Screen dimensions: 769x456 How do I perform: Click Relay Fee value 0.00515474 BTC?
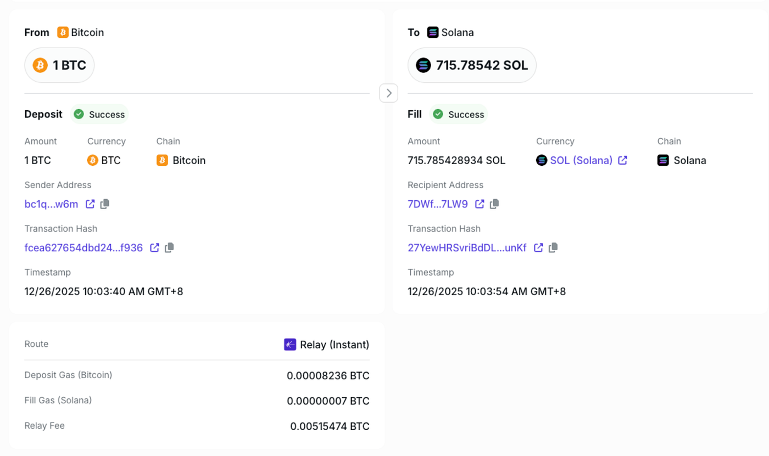point(330,426)
